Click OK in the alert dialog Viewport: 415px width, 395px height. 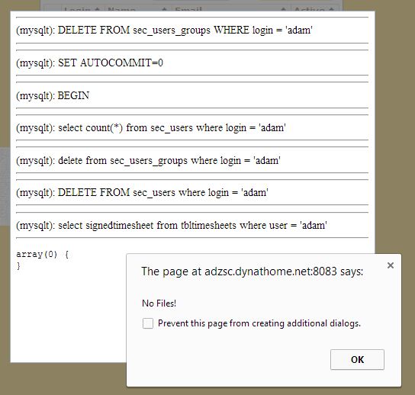(x=357, y=359)
